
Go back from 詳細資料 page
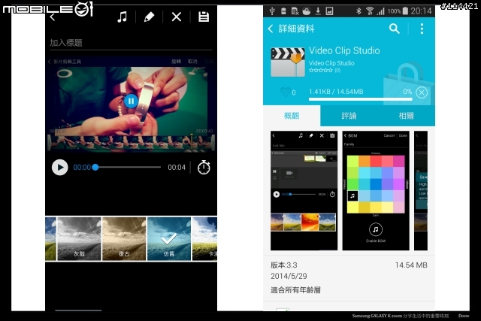(271, 29)
